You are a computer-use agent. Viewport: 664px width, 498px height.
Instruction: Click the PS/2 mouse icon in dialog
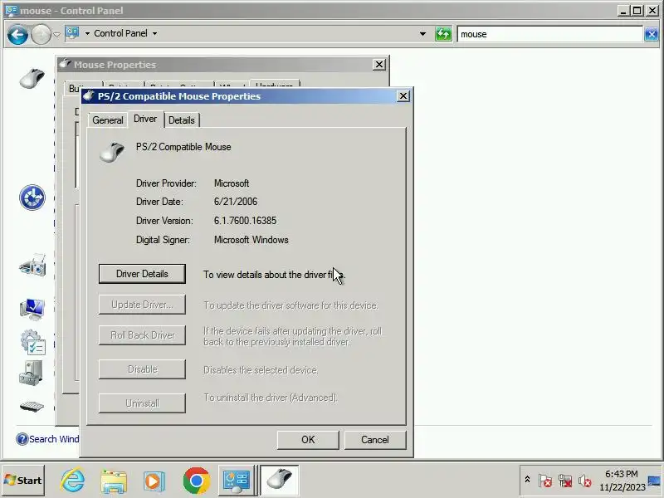click(112, 153)
